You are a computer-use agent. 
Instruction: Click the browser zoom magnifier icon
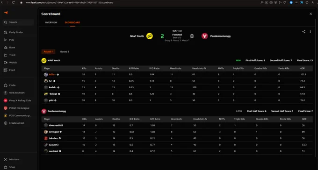pos(262,2)
